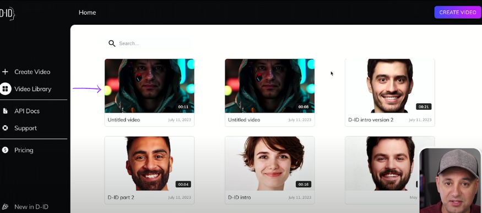This screenshot has width=482, height=213.
Task: Click the search magnifier icon
Action: (112, 43)
